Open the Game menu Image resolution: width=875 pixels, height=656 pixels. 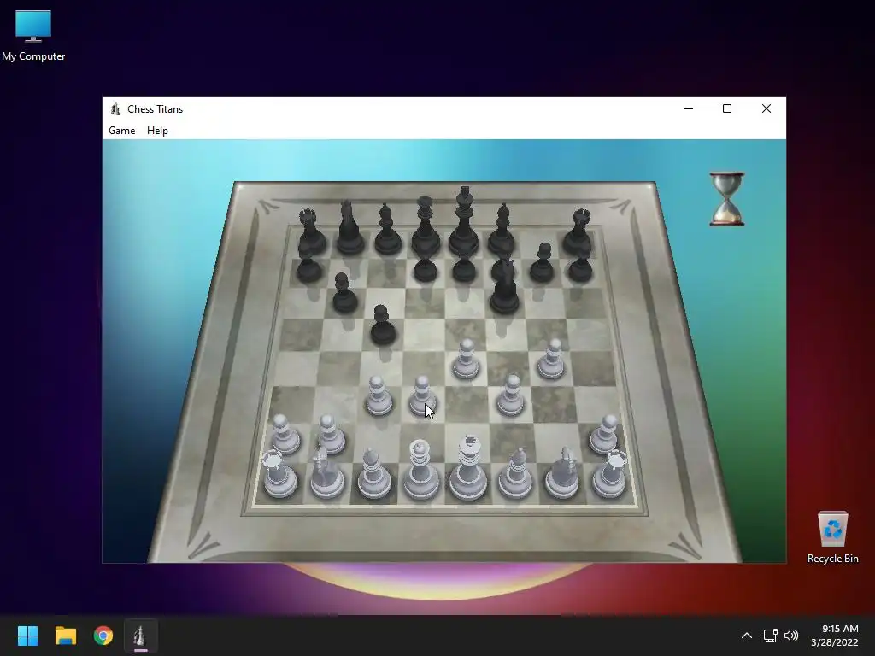(121, 131)
